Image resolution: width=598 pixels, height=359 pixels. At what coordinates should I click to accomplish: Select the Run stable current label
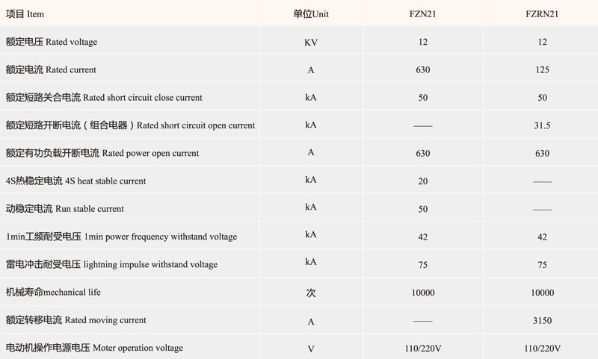[x=65, y=209]
